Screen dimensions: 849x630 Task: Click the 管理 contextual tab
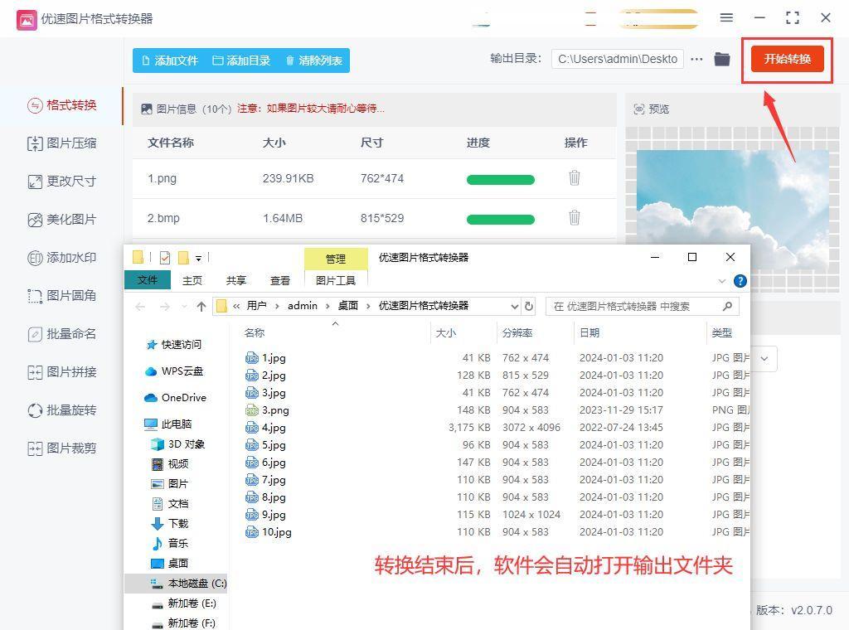click(x=336, y=259)
